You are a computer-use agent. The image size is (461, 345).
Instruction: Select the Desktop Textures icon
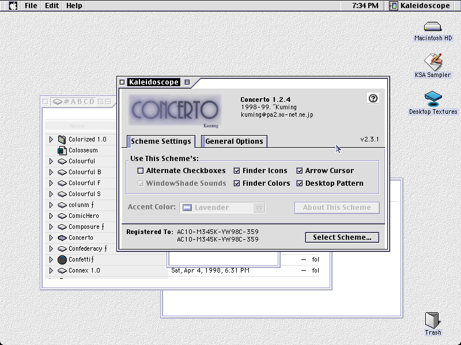433,99
